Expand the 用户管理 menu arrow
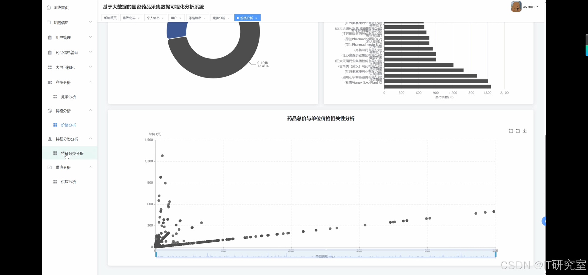588x275 pixels. tap(91, 37)
